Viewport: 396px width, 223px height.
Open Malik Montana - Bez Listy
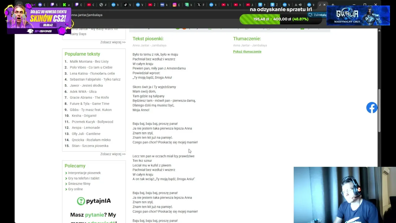[89, 62]
